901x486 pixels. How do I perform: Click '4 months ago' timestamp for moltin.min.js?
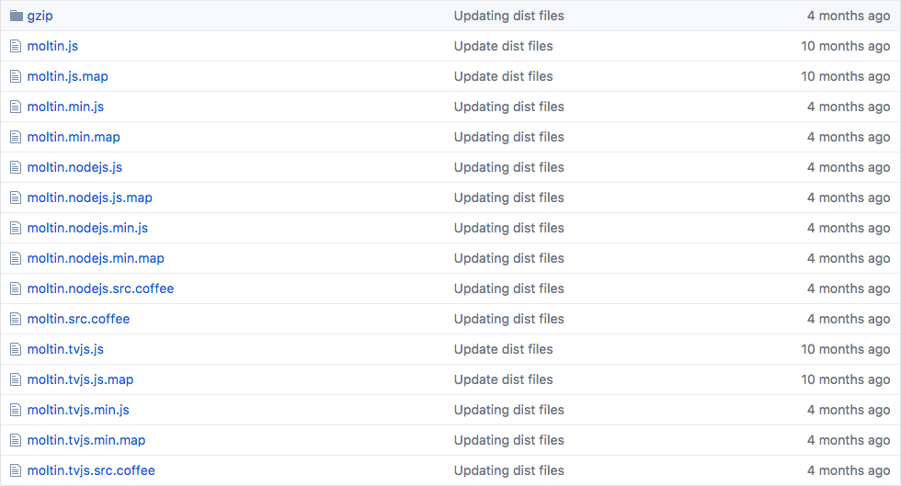849,107
